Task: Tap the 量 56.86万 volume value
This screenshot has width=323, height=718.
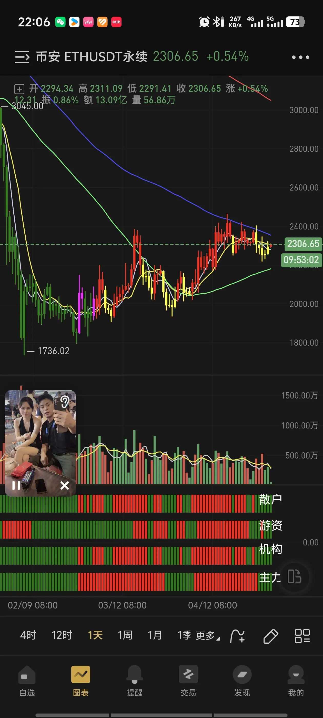Action: 154,100
